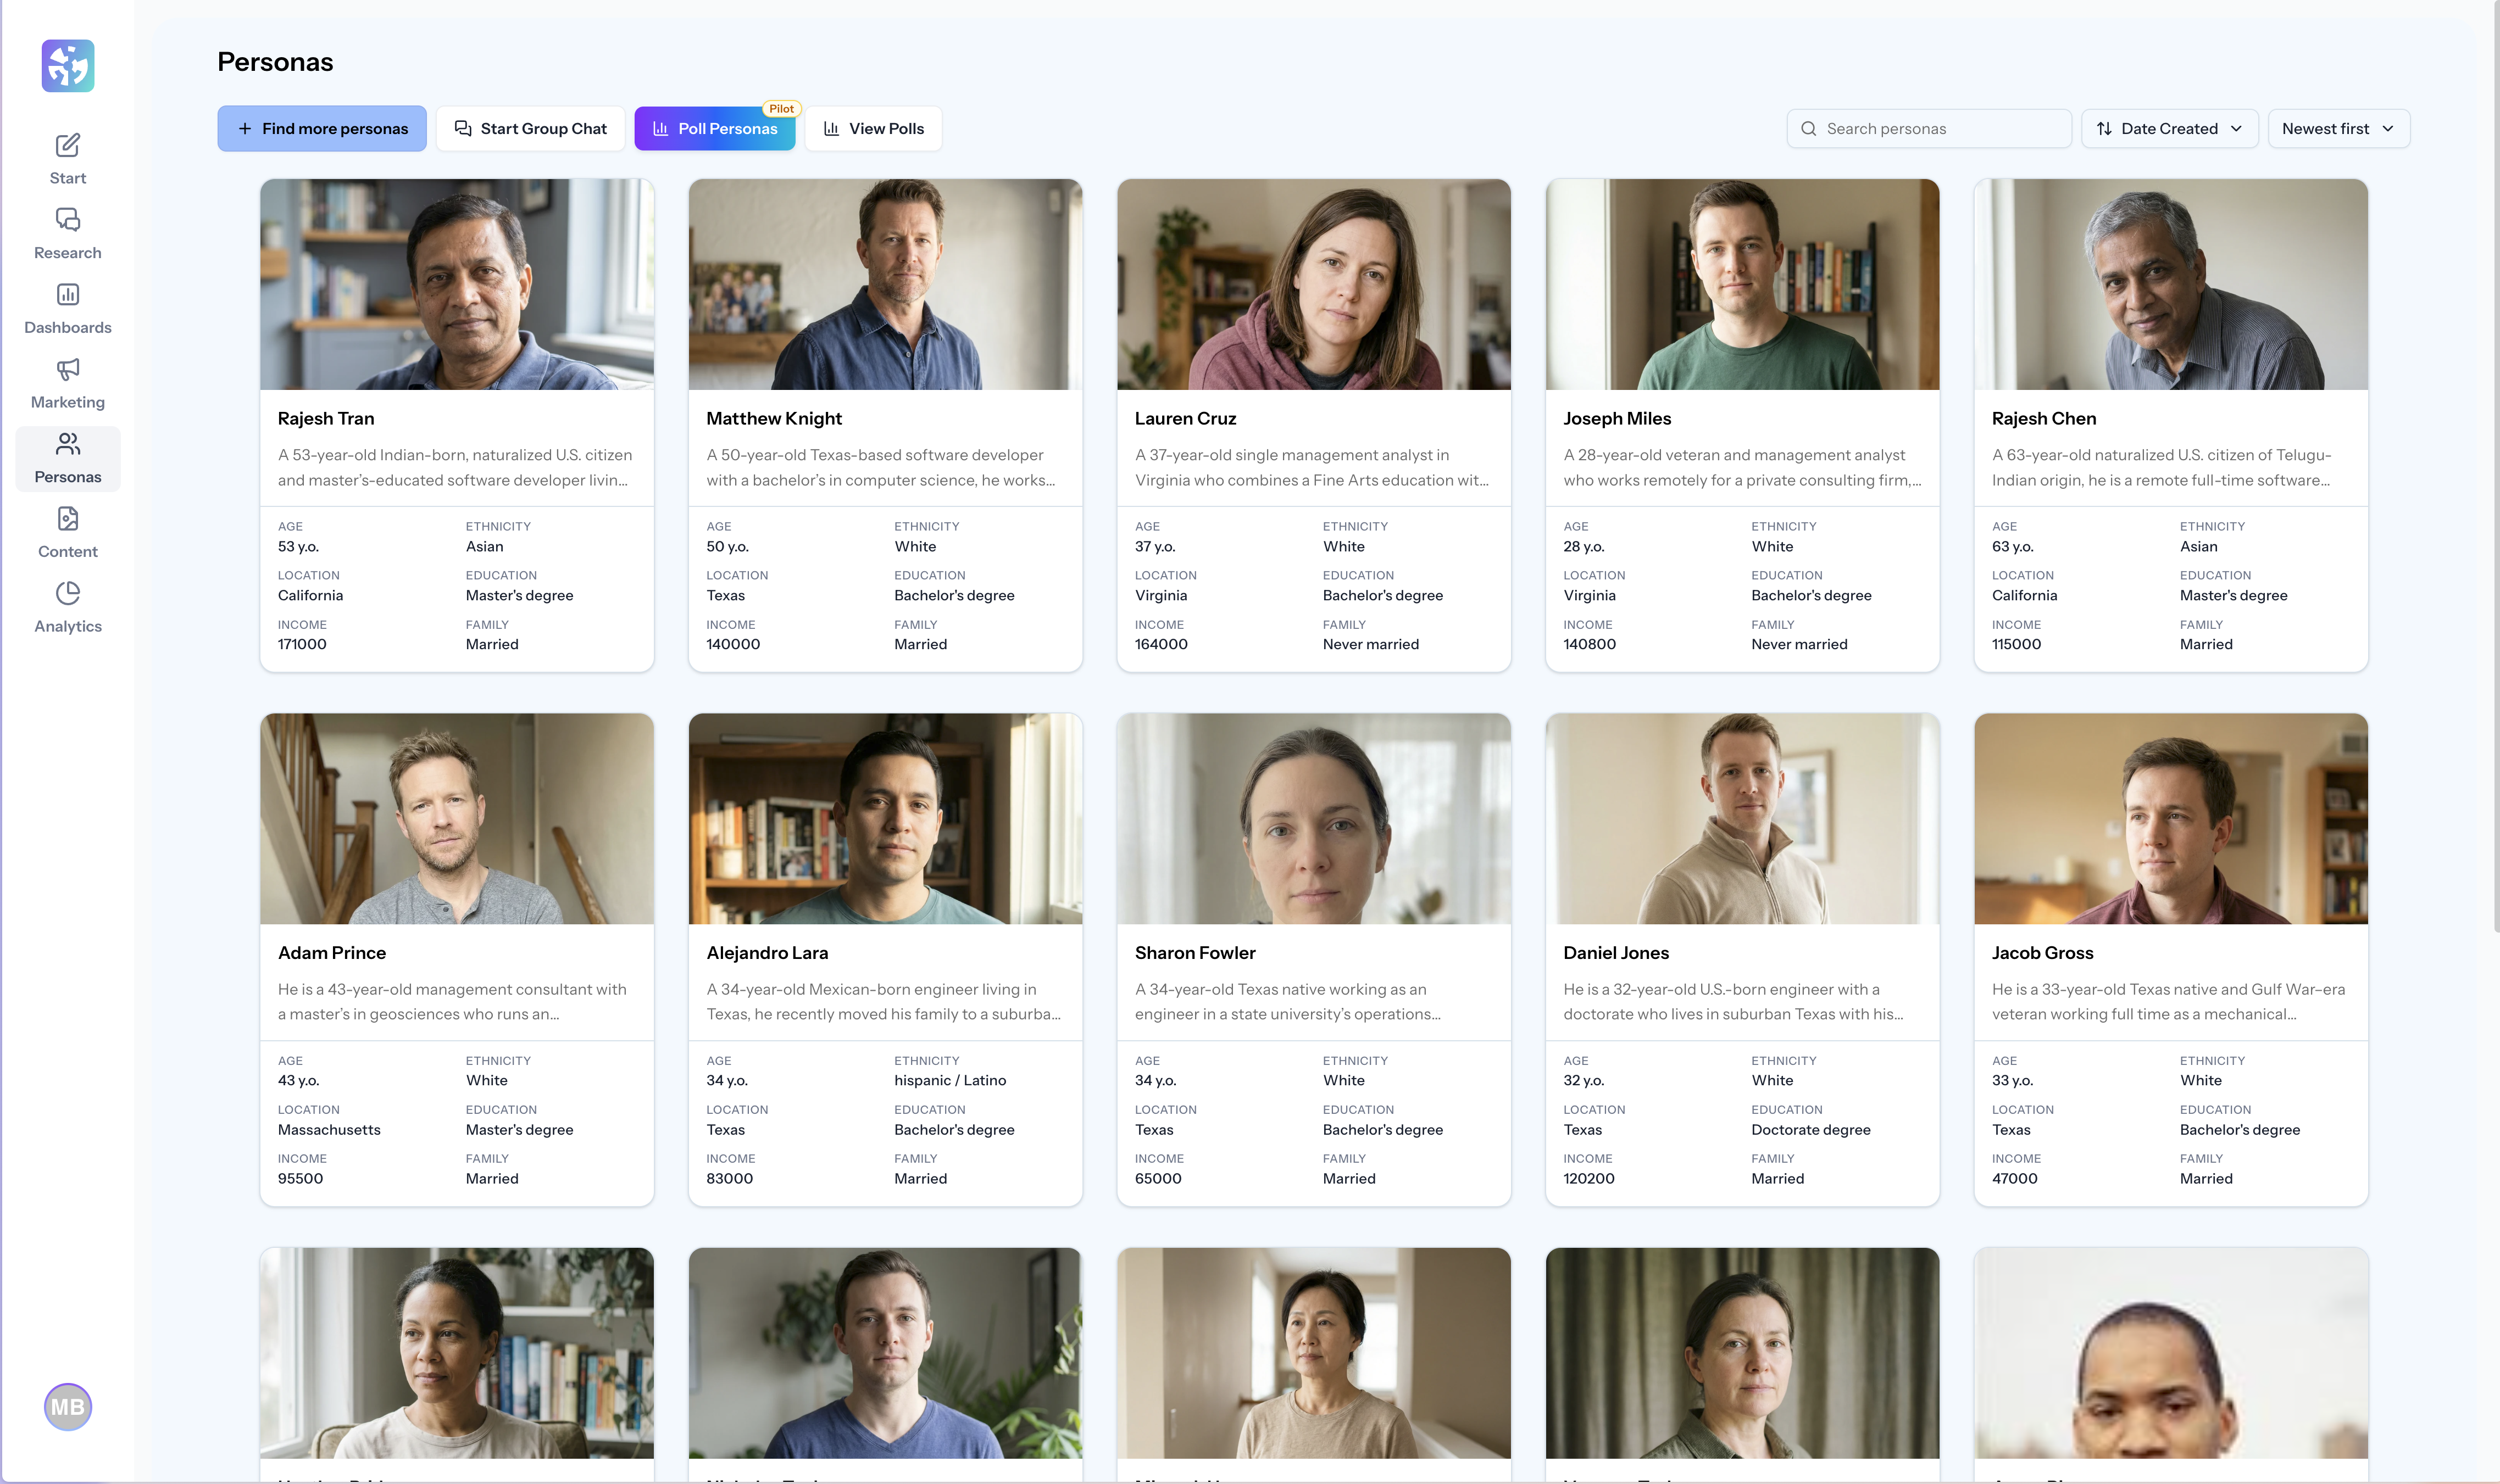This screenshot has height=1484, width=2500.
Task: Click the Lauren Cruz name
Action: click(1186, 419)
